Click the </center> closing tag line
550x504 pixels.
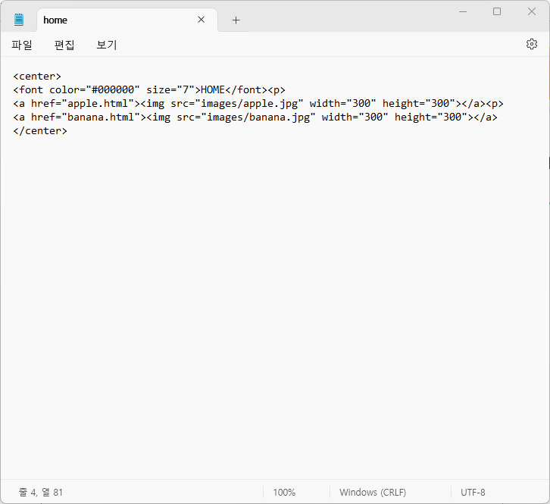tap(40, 131)
